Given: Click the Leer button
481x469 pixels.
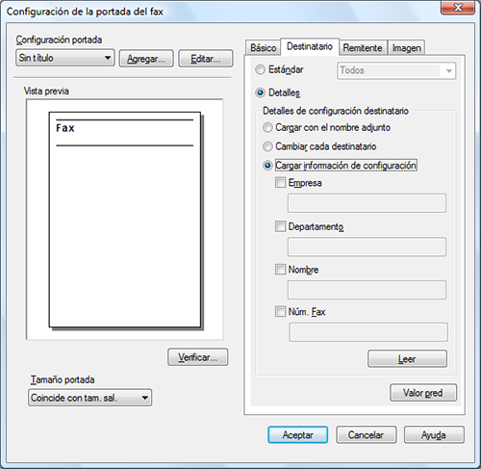Looking at the screenshot, I should (x=407, y=358).
